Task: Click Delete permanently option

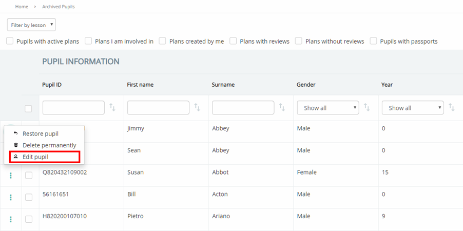Action: click(x=49, y=145)
